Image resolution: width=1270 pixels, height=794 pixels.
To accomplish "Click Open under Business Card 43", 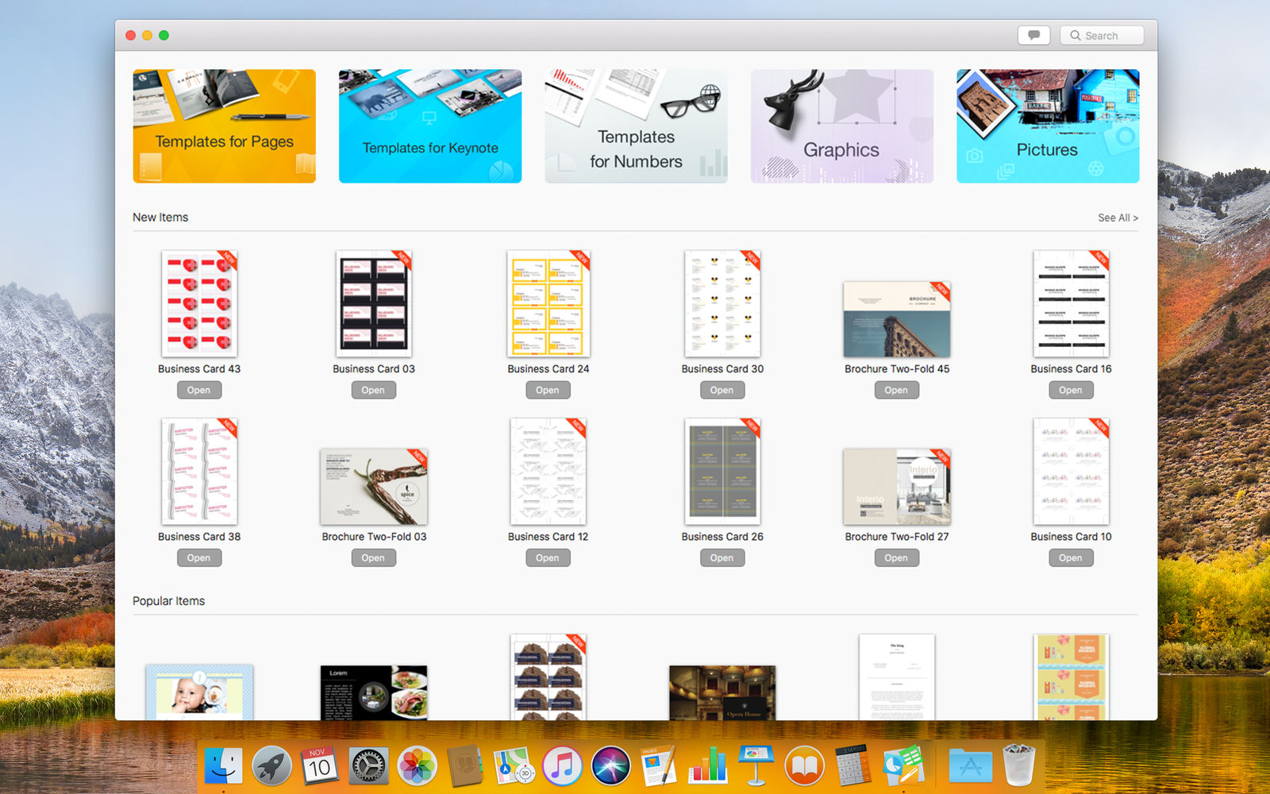I will tap(199, 390).
